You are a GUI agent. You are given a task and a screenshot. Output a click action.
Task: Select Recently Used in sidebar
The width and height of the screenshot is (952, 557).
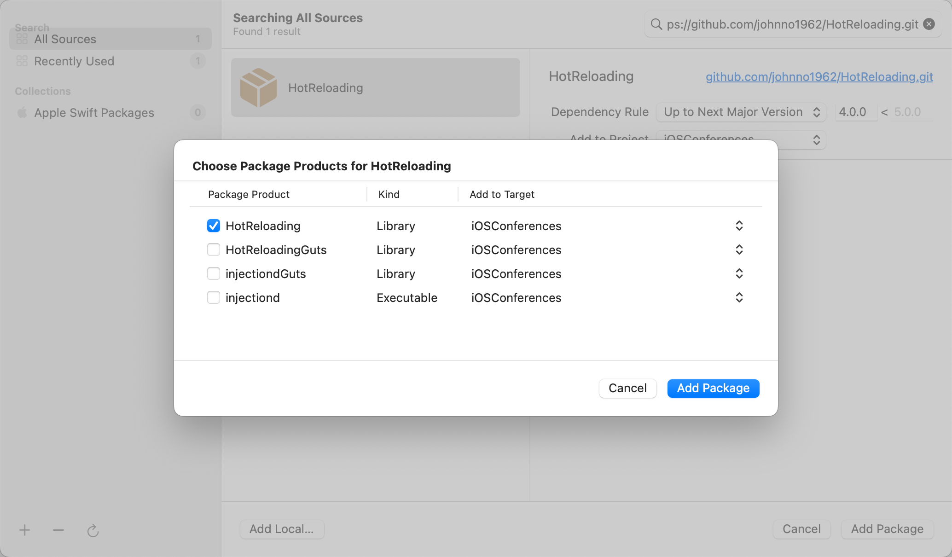110,61
